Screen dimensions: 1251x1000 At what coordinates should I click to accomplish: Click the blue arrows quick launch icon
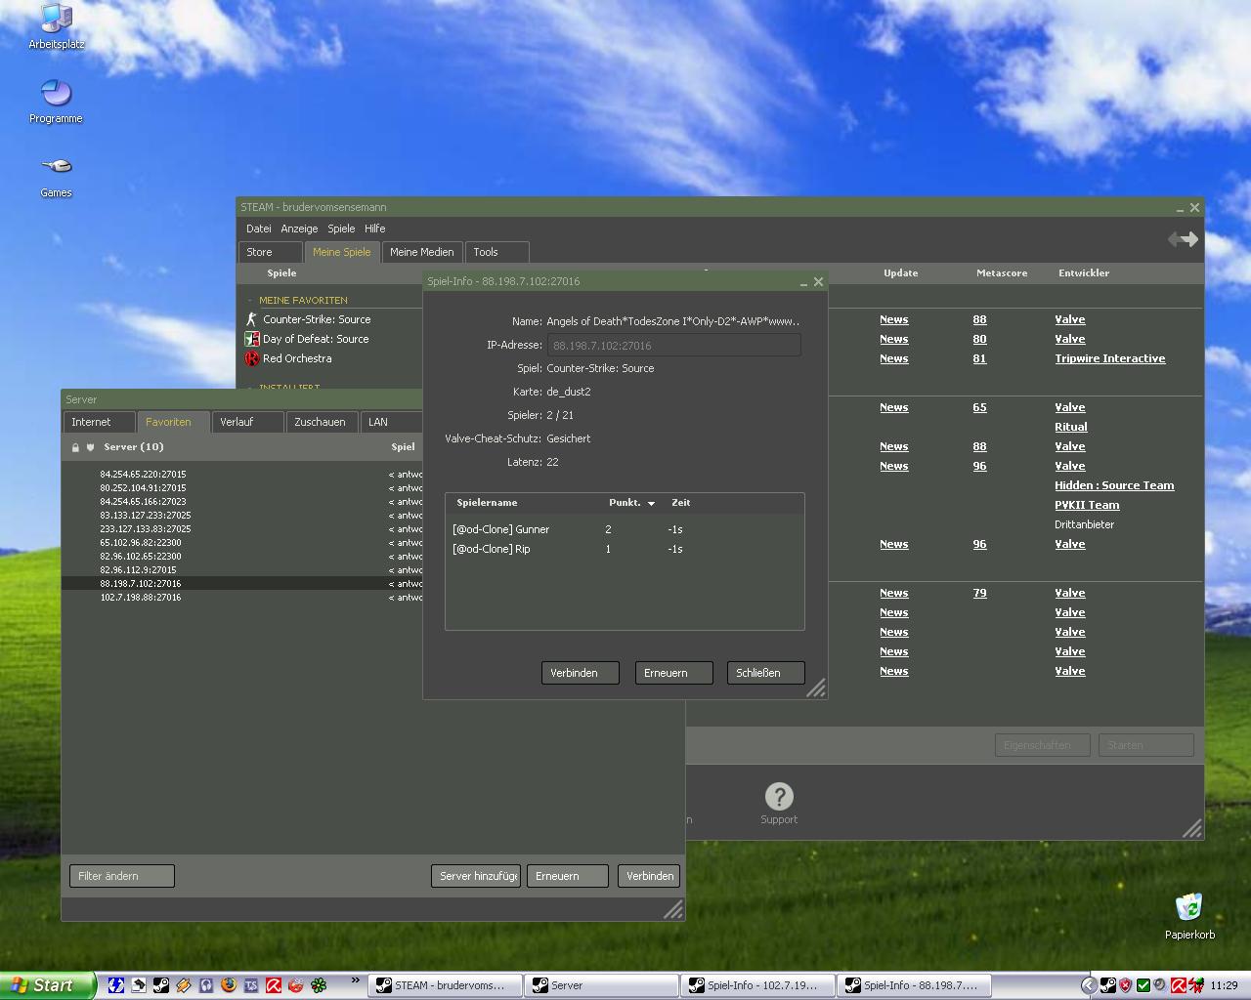116,985
